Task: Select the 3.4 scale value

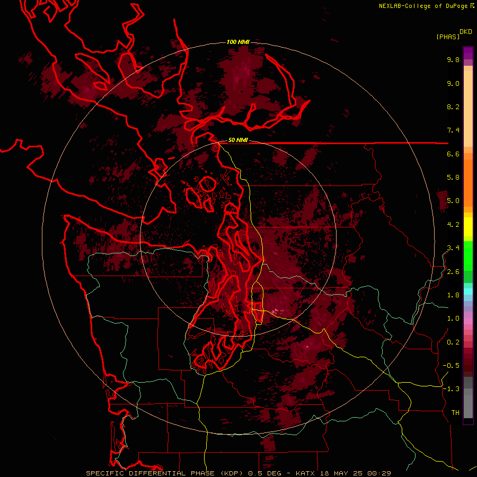Action: (453, 248)
